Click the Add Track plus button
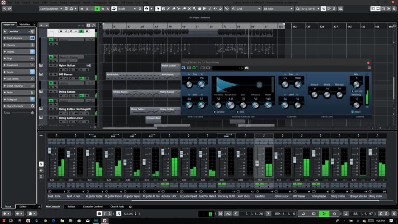 [41, 25]
